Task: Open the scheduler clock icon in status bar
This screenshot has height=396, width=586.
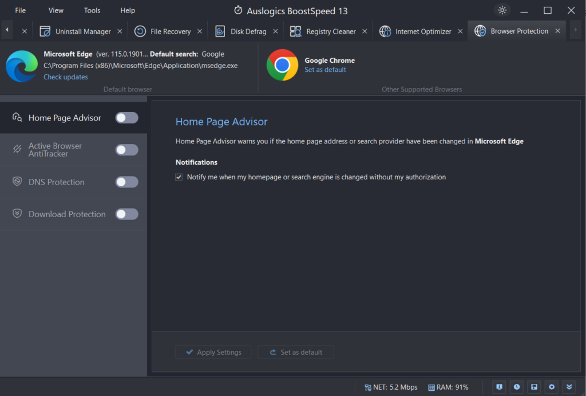Action: 516,387
